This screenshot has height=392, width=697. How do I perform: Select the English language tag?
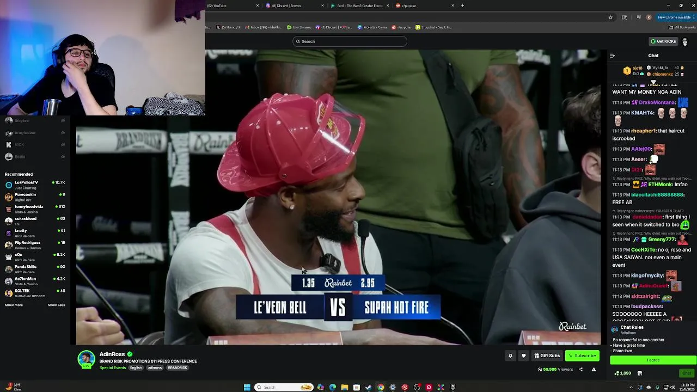click(x=136, y=368)
